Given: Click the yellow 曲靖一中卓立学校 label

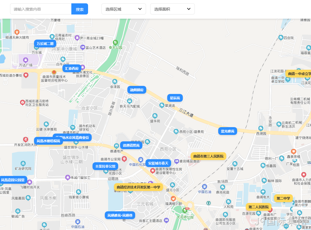Looking at the screenshot, I should (298, 74).
